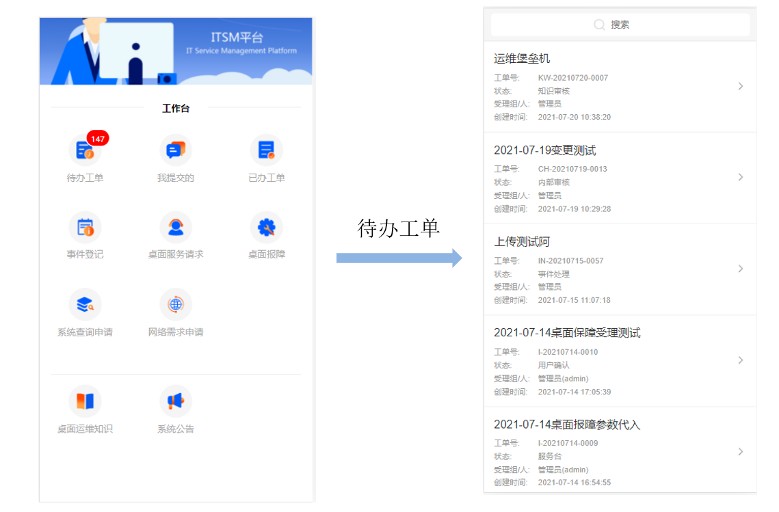Open the 系统查询申请 system query icon

tap(85, 305)
